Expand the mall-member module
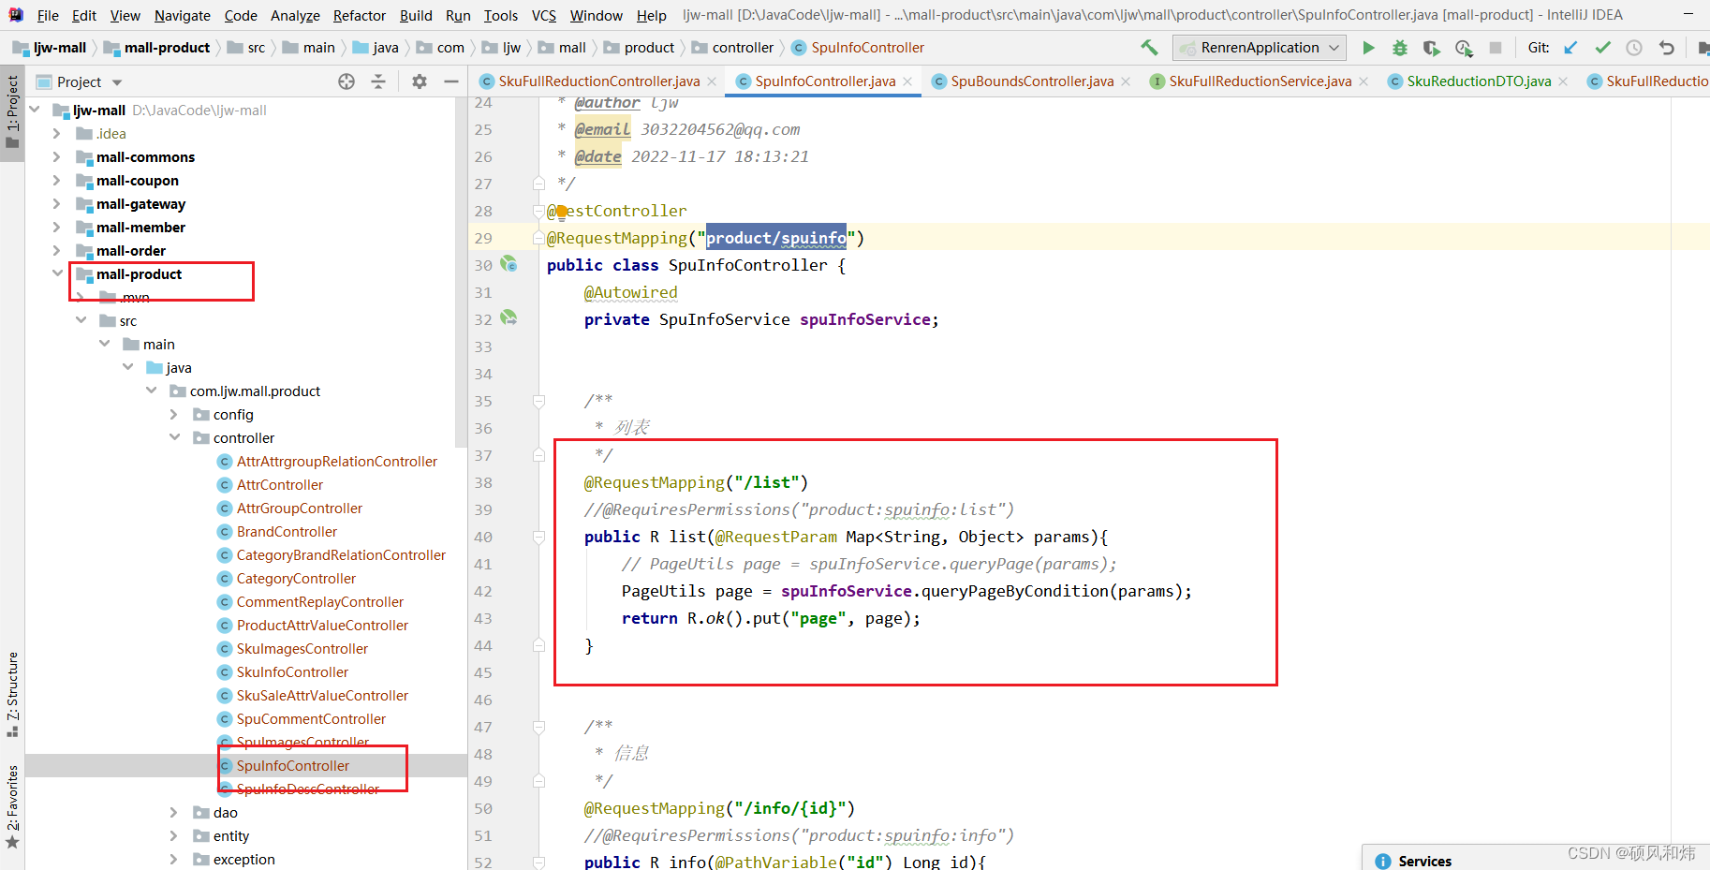Screen dimensions: 1710x870 point(57,227)
